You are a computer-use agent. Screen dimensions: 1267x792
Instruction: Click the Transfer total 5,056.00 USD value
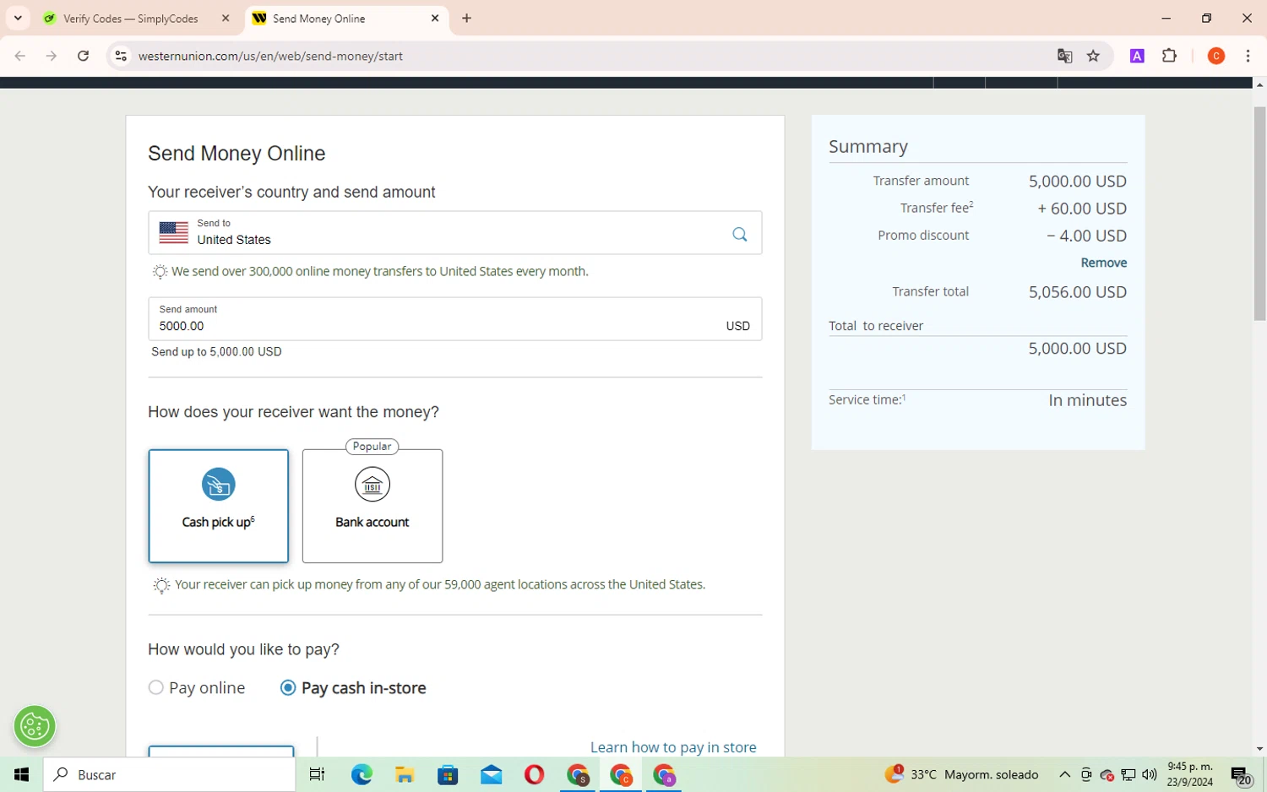tap(1077, 292)
